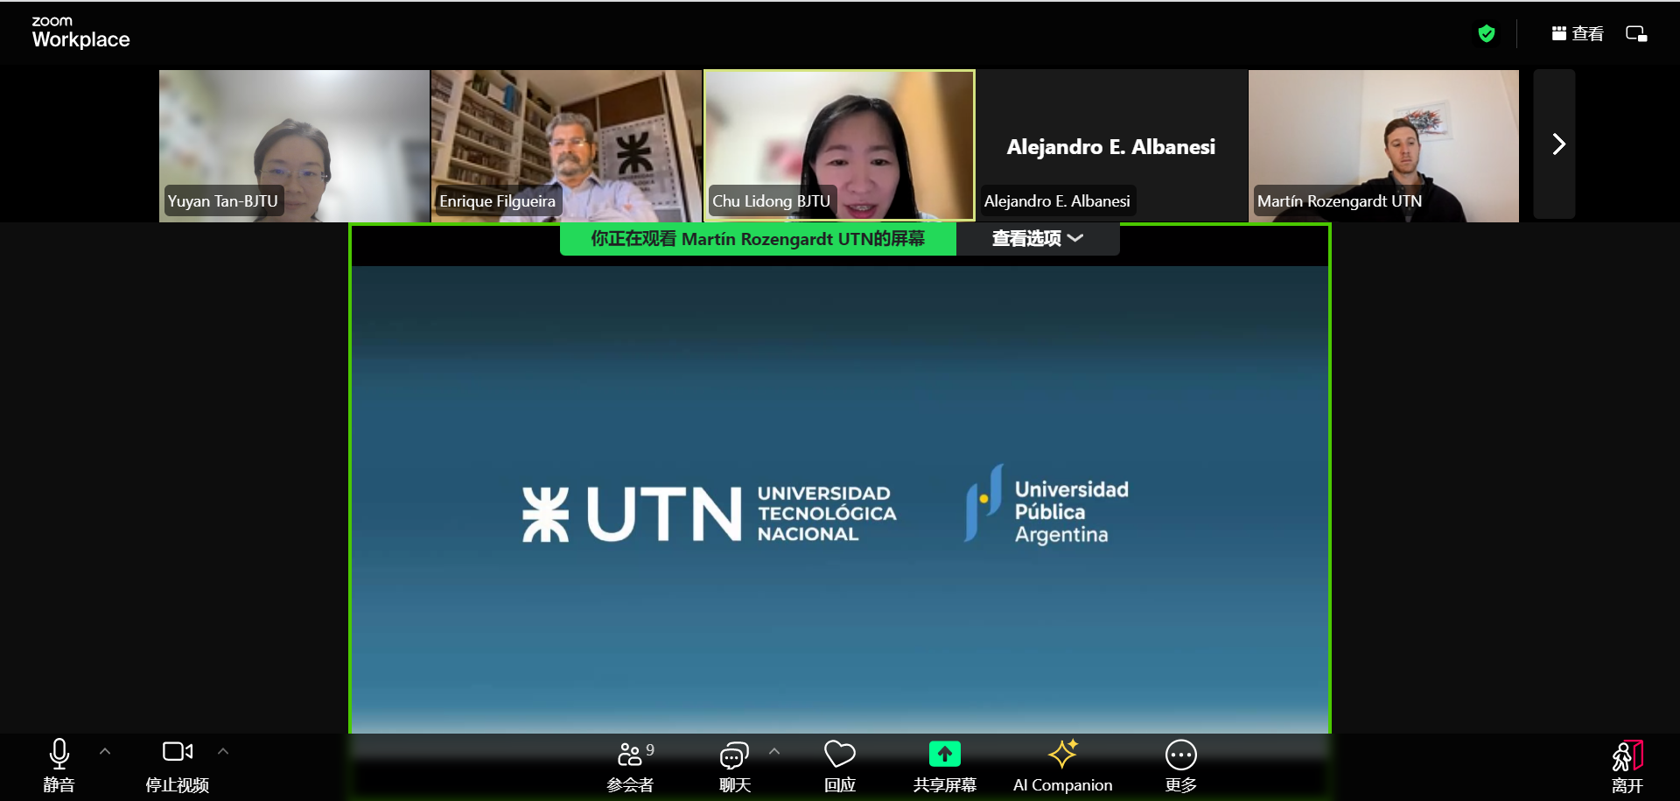The image size is (1680, 801).
Task: Click the green screen sharing notification banner
Action: 758,238
